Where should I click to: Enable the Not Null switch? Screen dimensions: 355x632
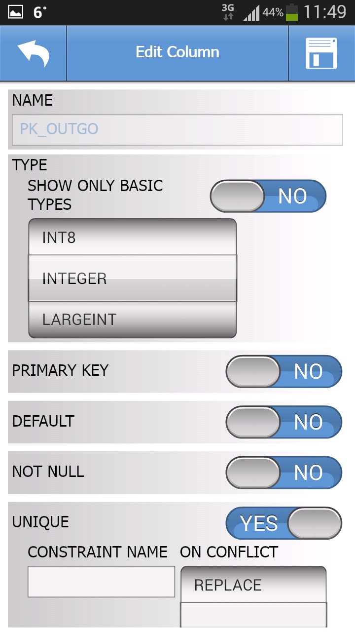tap(284, 473)
